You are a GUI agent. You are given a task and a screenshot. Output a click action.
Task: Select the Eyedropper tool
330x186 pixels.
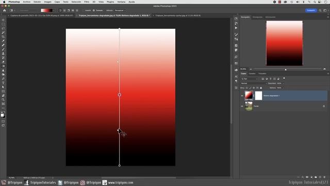click(3, 41)
